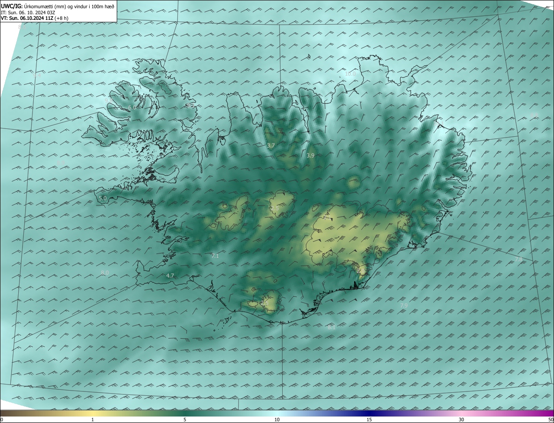Select the 6.0 value in the Westfjords
This screenshot has height=423, width=554.
132,107
